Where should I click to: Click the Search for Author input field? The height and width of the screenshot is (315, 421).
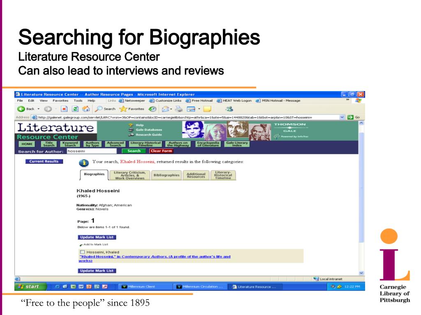pos(92,151)
